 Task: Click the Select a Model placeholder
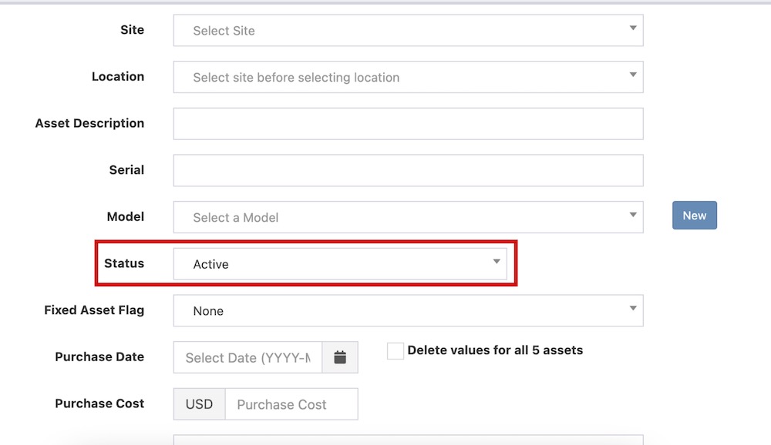pos(236,218)
